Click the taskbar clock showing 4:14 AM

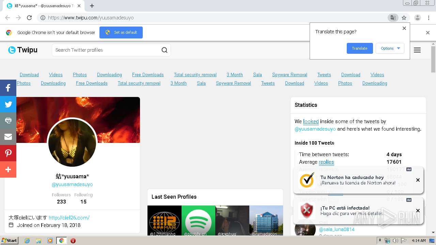click(419, 241)
